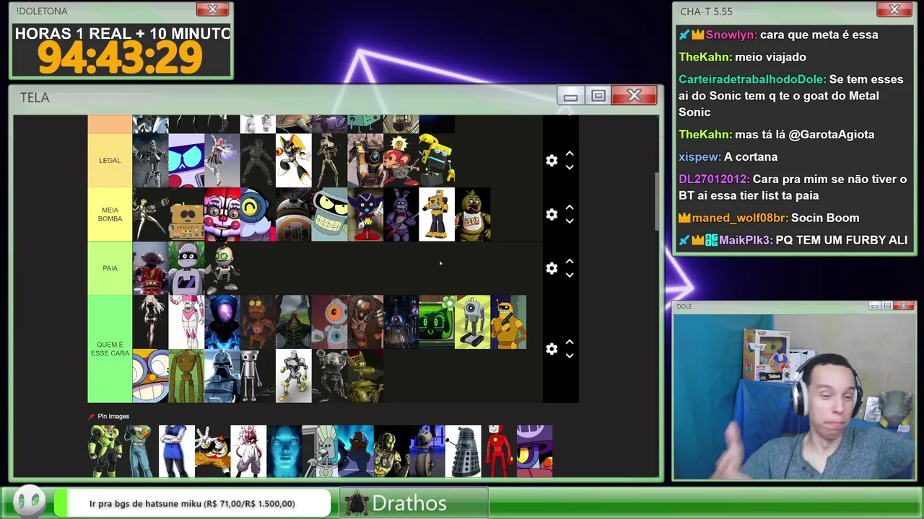Select the butter robot on yellow background

click(x=473, y=322)
